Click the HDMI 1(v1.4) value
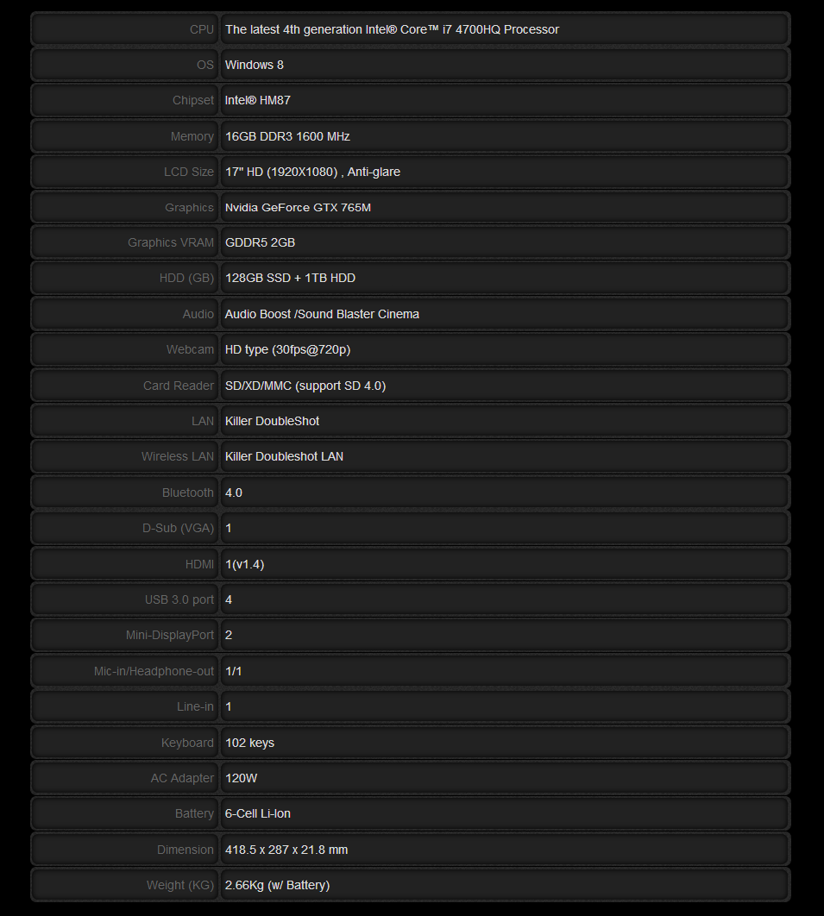 coord(243,564)
